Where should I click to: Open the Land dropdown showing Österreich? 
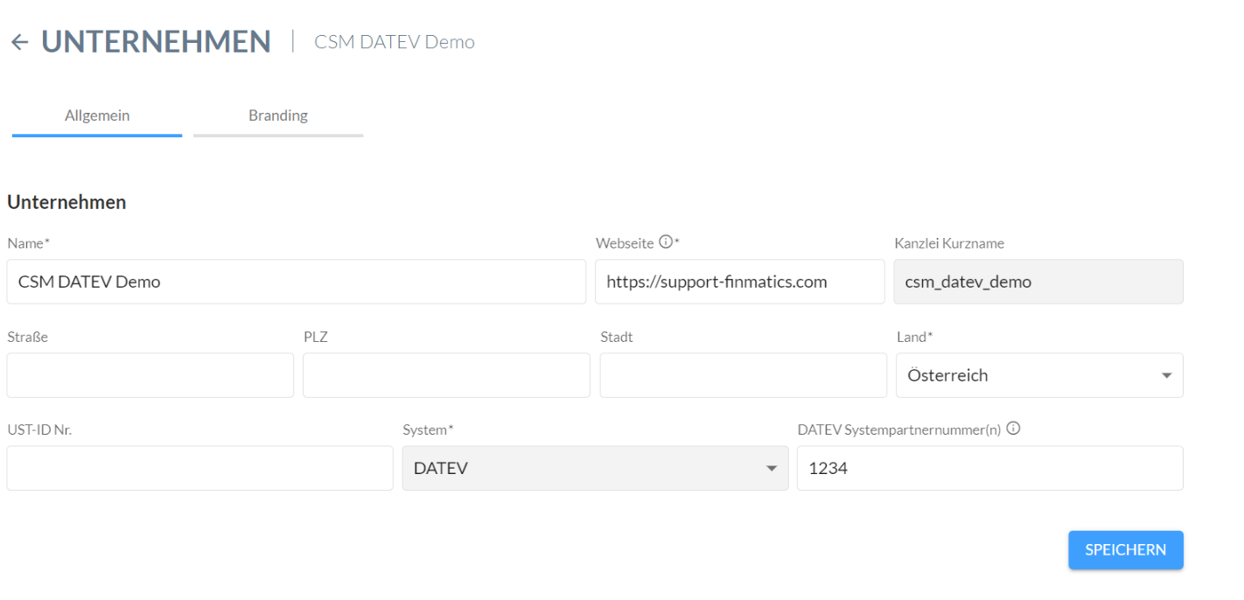1040,375
